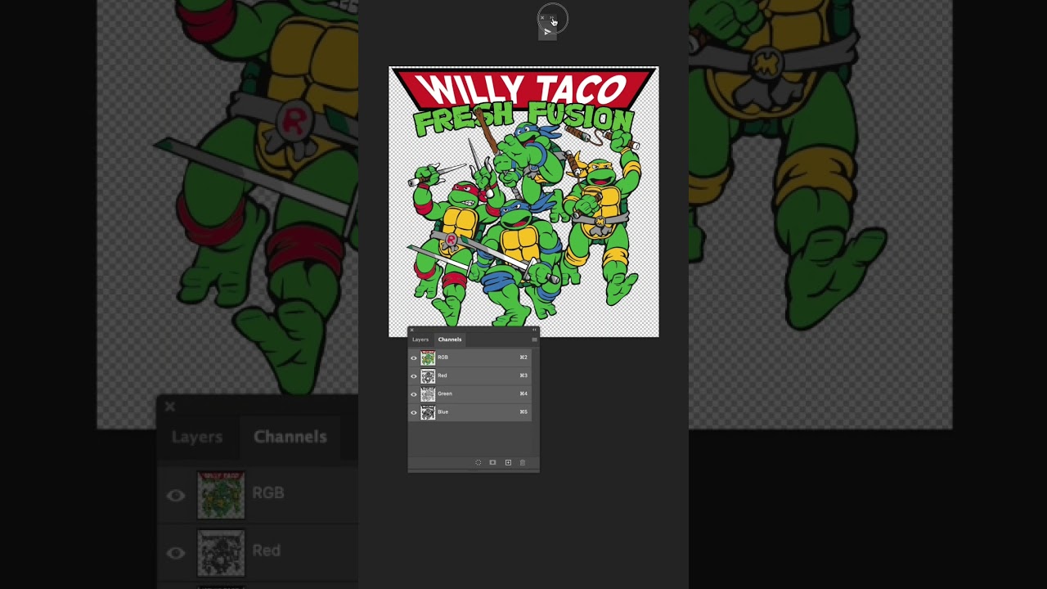1047x589 pixels.
Task: Select the Blue channel thumbnail
Action: (428, 411)
